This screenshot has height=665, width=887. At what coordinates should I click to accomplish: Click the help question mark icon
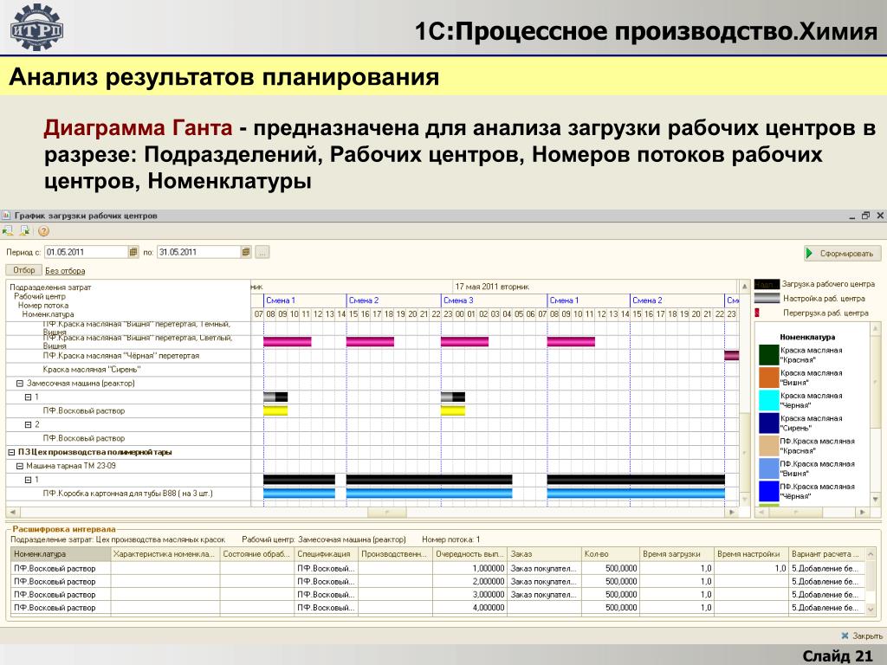43,231
